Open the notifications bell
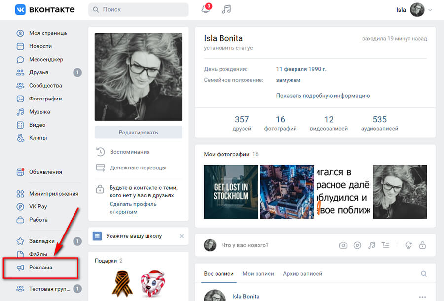Screen dimensions: 444x301 point(206,9)
